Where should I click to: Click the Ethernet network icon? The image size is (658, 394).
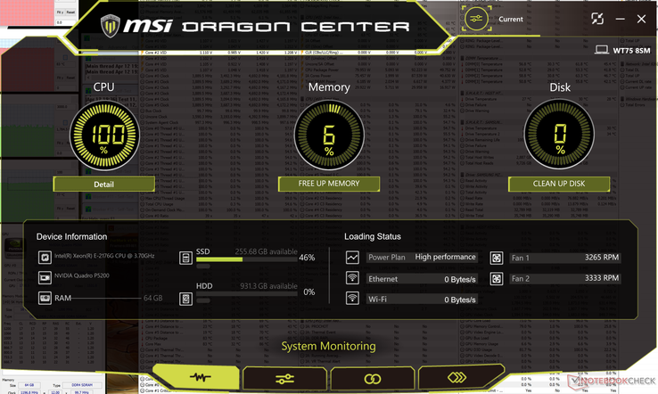[x=352, y=278]
